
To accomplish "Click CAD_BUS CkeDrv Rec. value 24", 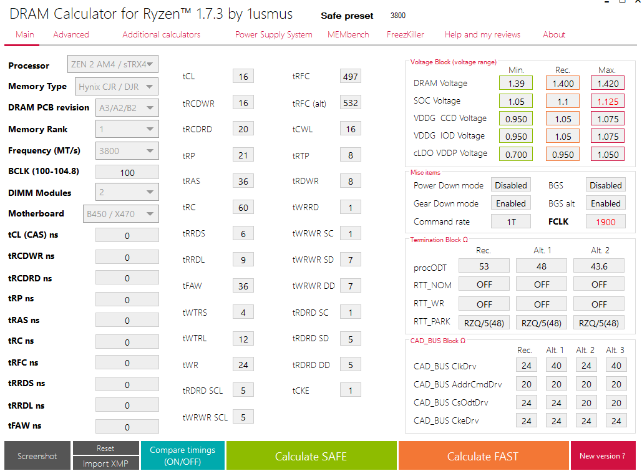I will (x=526, y=420).
